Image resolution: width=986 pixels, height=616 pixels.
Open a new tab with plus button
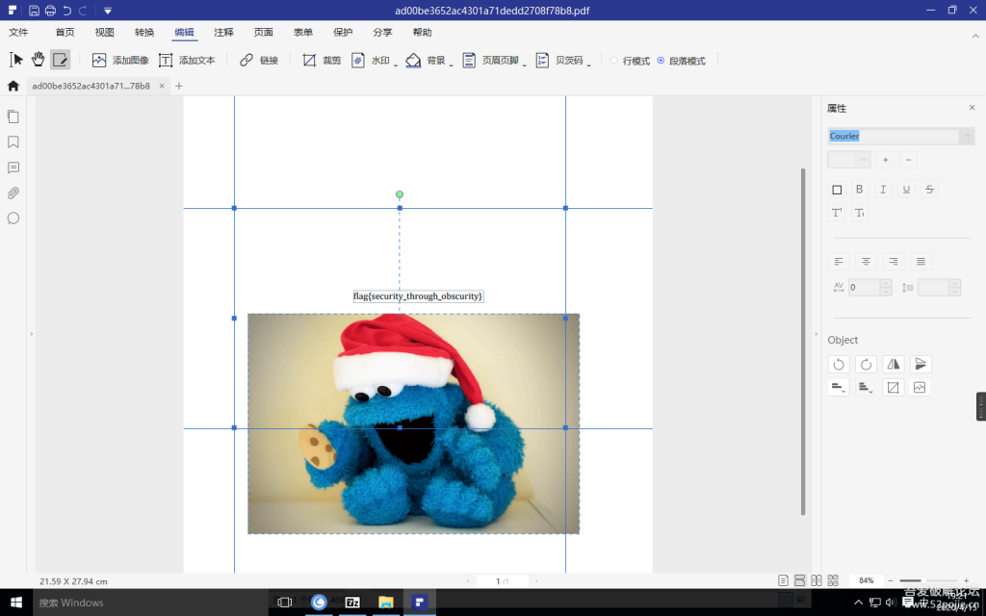click(x=179, y=86)
